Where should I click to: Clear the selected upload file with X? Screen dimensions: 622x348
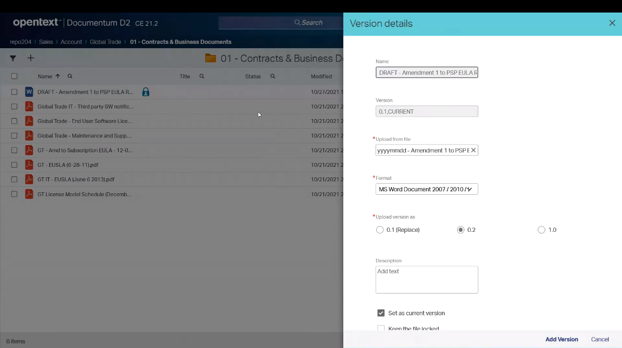pos(473,150)
